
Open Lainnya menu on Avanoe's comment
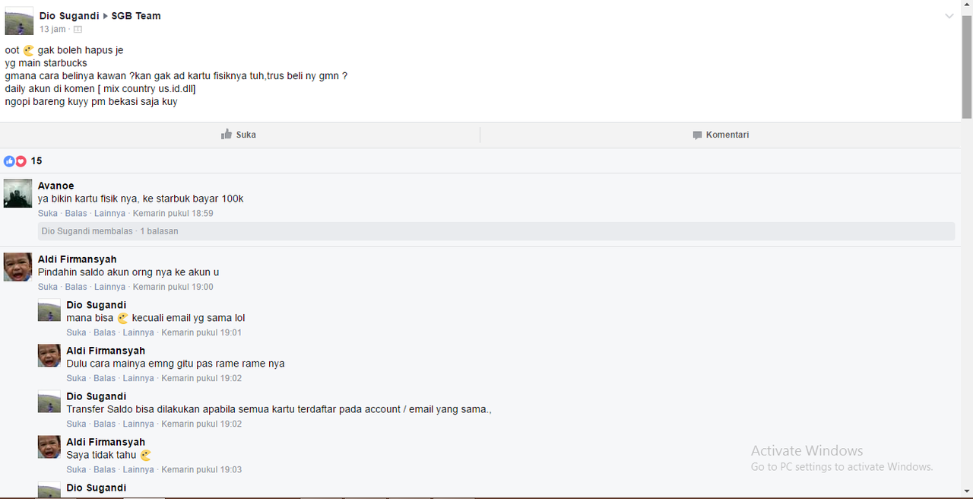click(109, 214)
